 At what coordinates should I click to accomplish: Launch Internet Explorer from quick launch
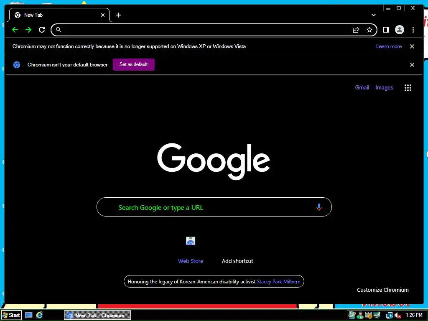coord(39,315)
